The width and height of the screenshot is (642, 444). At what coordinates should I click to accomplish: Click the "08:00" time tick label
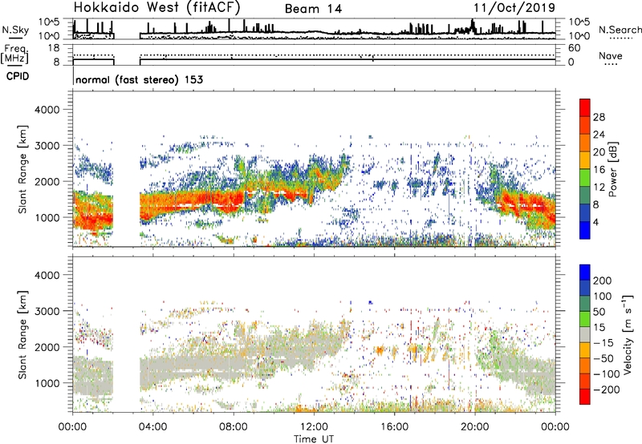(234, 427)
